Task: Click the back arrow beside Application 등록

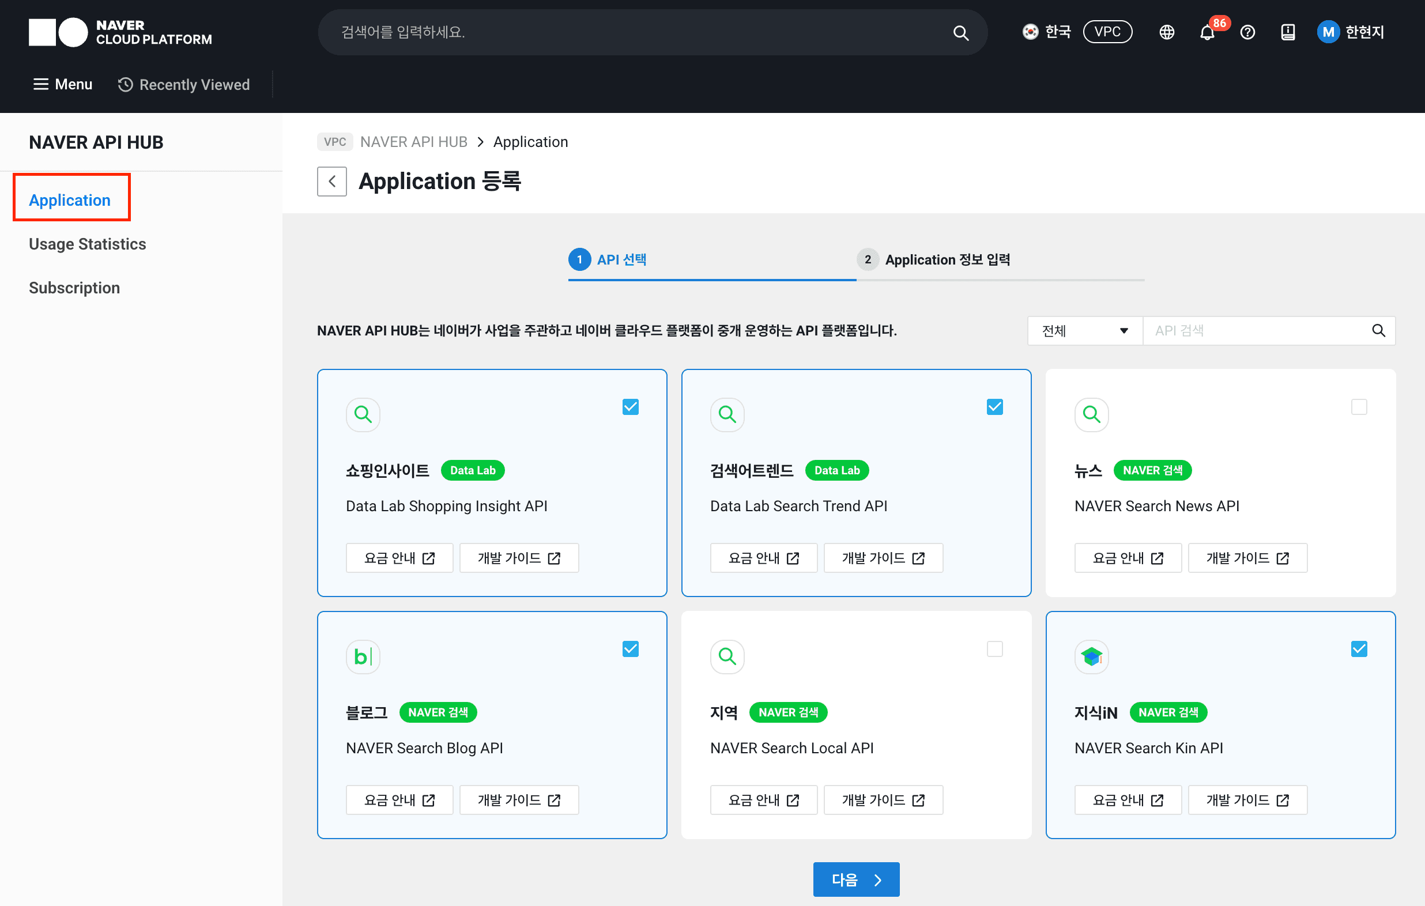Action: pyautogui.click(x=332, y=181)
